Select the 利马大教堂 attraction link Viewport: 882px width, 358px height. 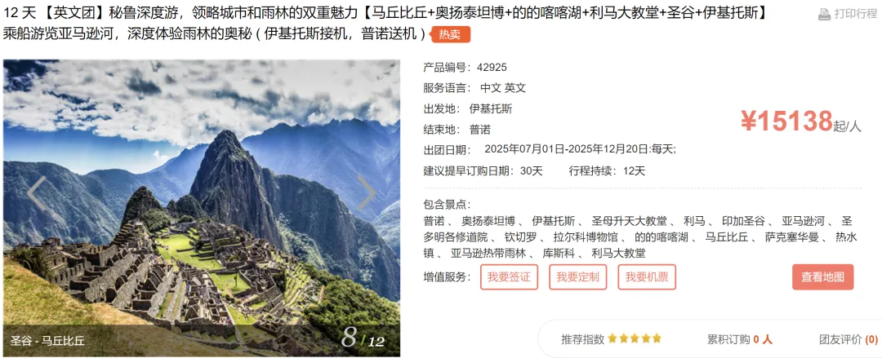618,254
